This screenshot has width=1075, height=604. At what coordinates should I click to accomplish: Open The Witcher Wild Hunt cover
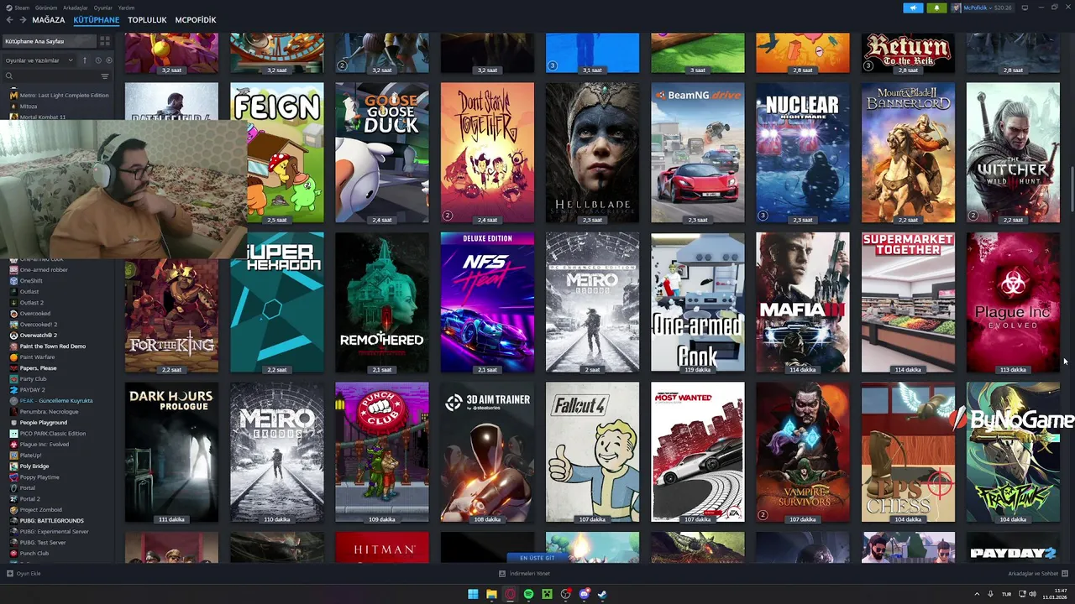point(1013,153)
